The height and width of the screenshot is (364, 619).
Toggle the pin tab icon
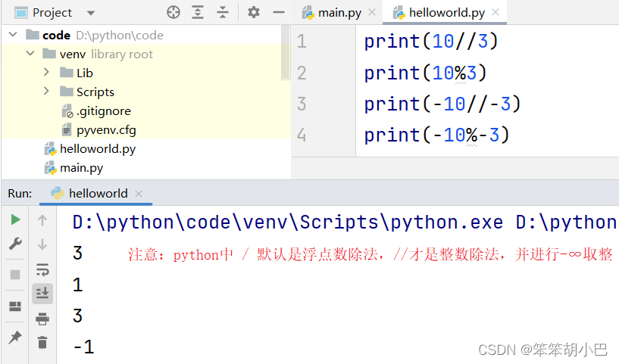pyautogui.click(x=15, y=337)
